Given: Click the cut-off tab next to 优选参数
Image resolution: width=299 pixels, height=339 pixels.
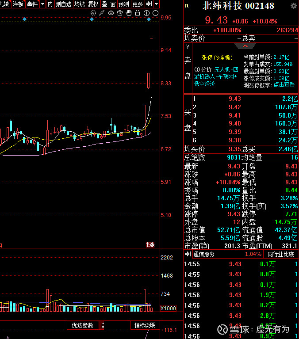Looking at the screenshot, I should coord(103,325).
